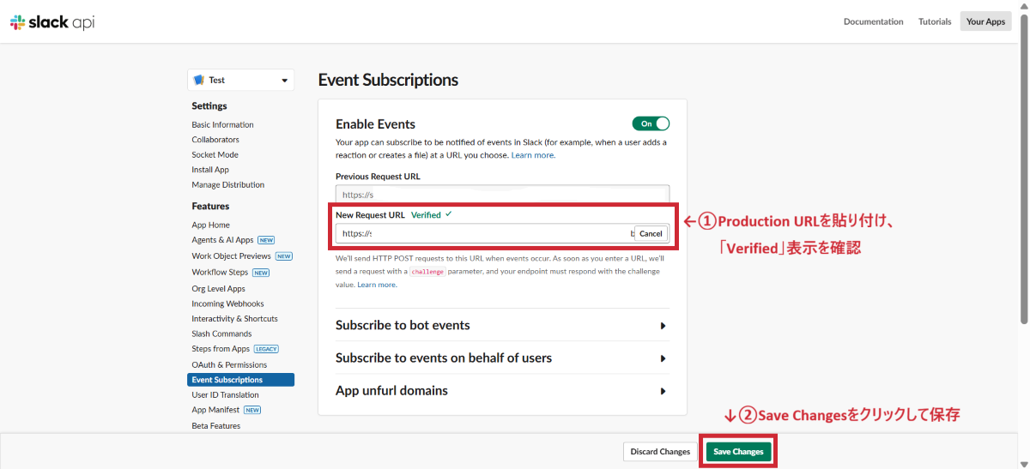Image resolution: width=1030 pixels, height=469 pixels.
Task: Open Your Apps in the header
Action: [985, 21]
